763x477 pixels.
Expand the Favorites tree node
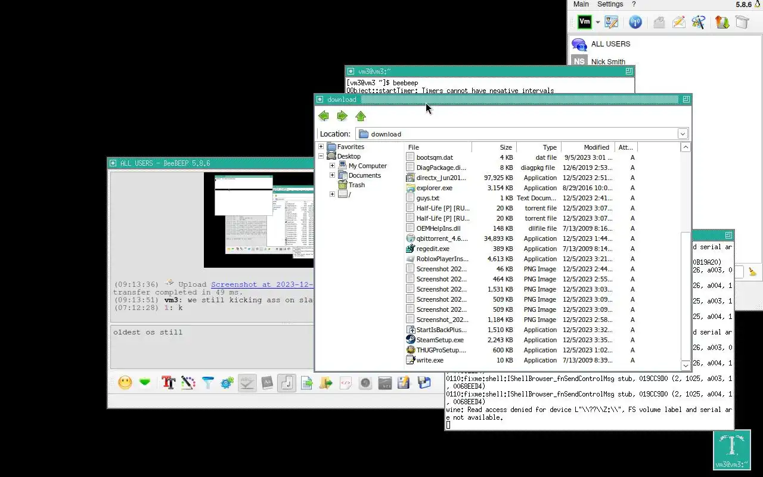point(321,147)
